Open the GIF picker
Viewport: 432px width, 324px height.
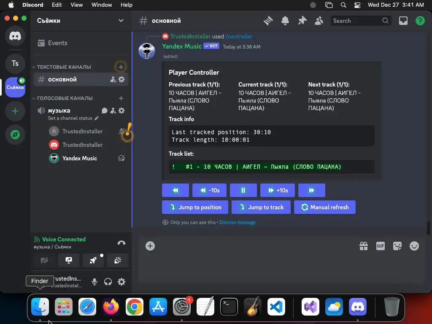pos(381,246)
